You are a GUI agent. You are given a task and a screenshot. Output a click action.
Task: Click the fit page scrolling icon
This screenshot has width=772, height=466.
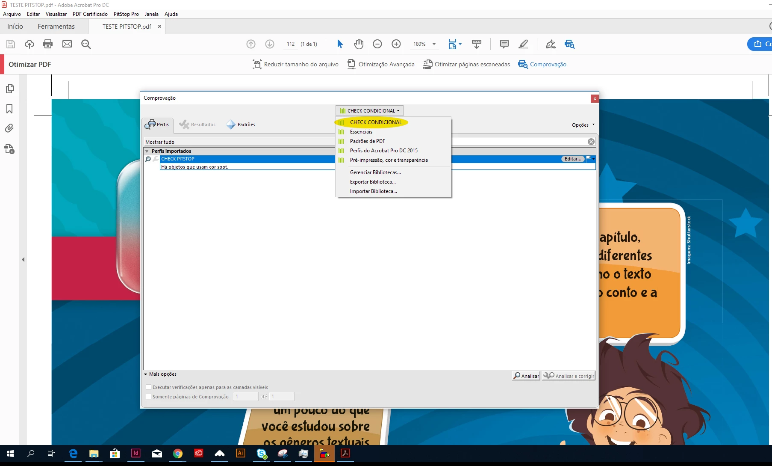pos(452,44)
